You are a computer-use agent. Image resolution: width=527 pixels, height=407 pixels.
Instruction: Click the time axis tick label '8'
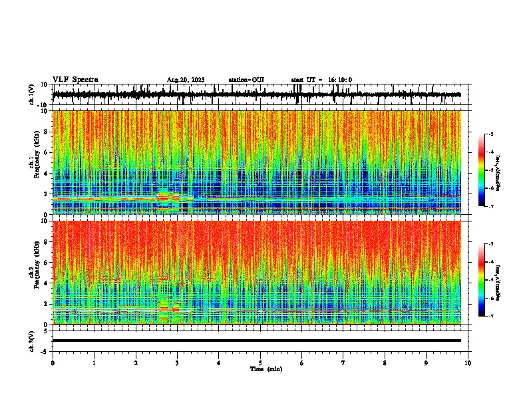(385, 363)
